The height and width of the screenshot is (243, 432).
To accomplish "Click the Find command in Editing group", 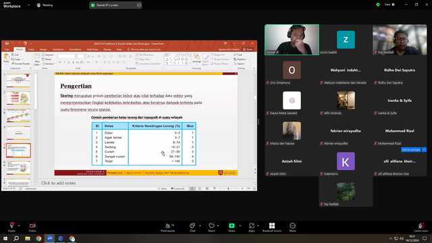I will 238,55.
